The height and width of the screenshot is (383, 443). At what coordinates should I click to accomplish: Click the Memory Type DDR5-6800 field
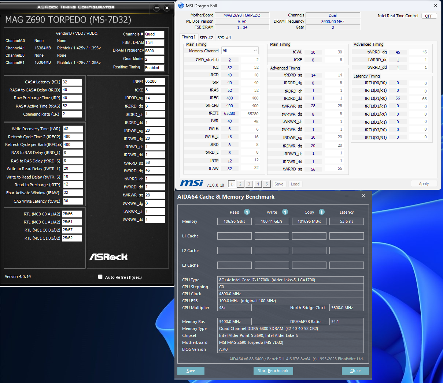pyautogui.click(x=291, y=328)
